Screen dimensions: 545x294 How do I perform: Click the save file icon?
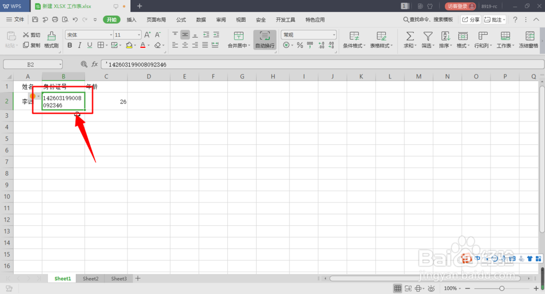click(35, 20)
